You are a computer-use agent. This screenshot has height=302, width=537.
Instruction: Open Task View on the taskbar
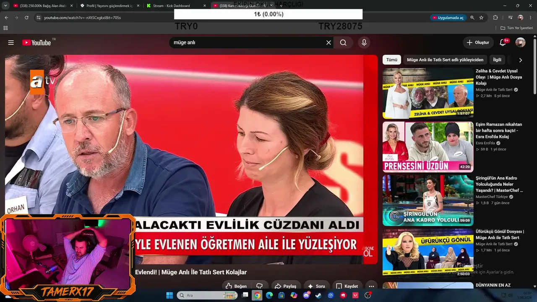245,295
